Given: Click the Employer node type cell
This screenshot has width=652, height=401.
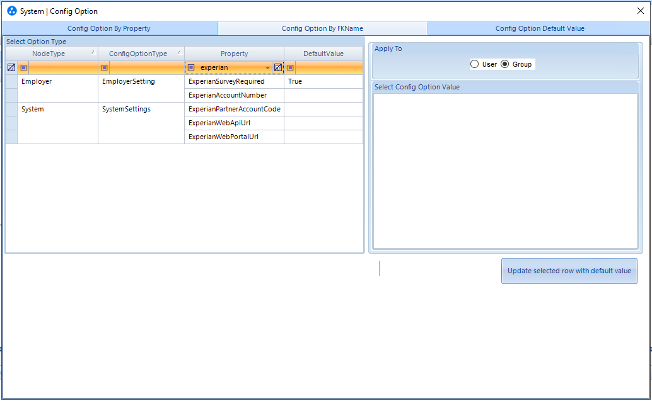Looking at the screenshot, I should tap(57, 88).
